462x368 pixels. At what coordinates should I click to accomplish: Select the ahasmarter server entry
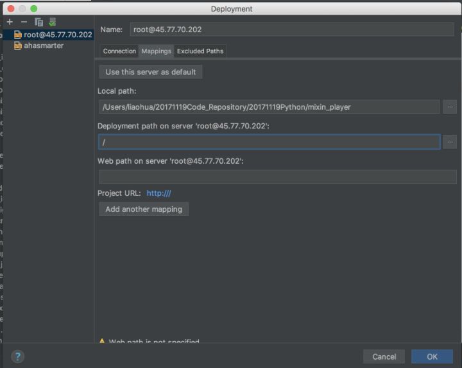[x=44, y=46]
